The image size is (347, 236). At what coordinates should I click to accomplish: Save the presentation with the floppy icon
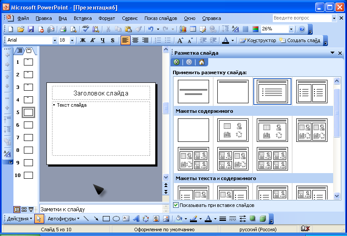[30, 29]
